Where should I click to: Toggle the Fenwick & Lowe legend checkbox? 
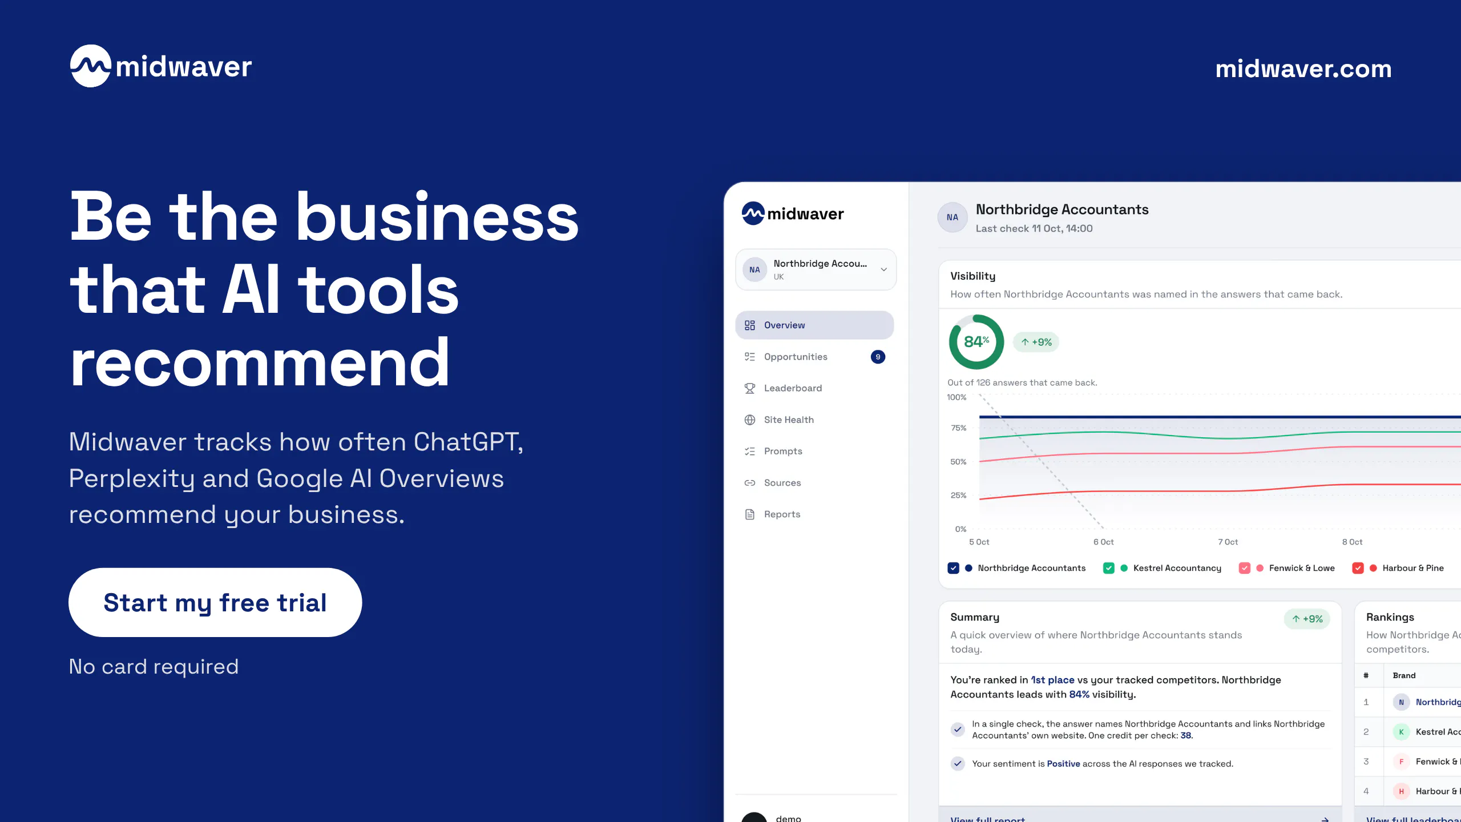coord(1245,568)
